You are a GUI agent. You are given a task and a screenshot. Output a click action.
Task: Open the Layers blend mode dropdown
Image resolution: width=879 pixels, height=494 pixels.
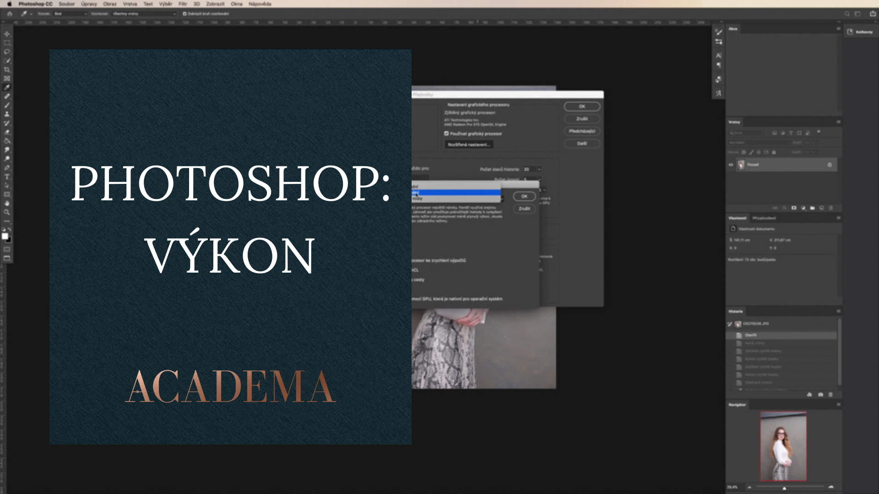click(760, 143)
